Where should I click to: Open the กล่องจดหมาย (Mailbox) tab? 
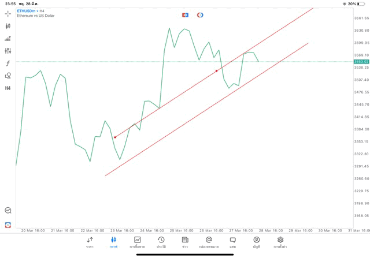click(x=209, y=242)
